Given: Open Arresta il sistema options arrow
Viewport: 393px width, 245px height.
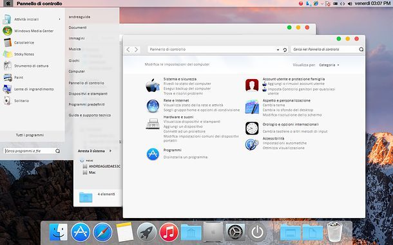Looking at the screenshot, I should coord(110,151).
